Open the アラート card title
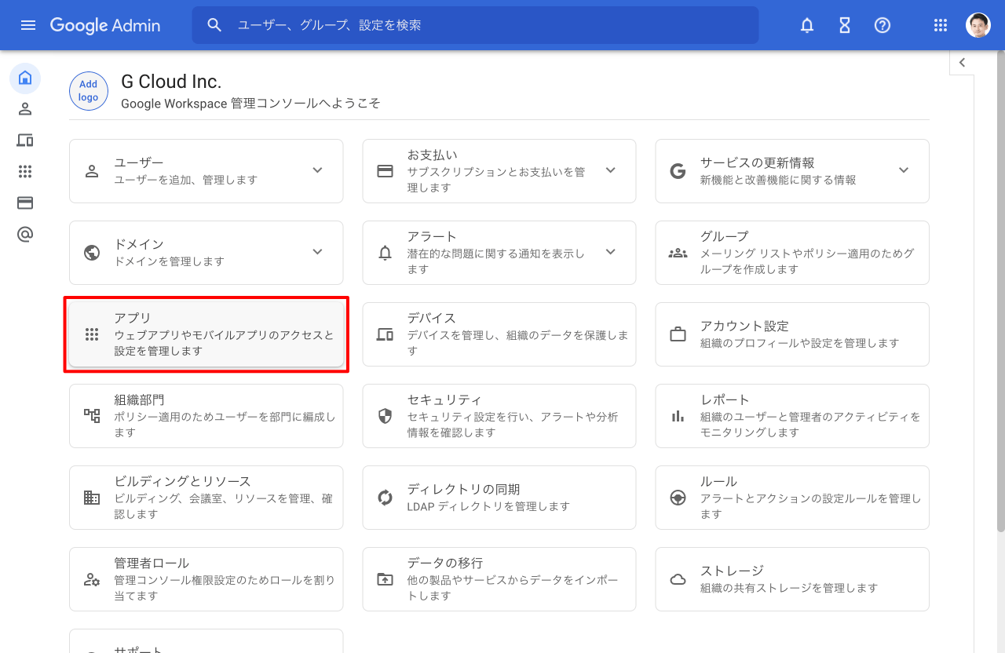This screenshot has height=653, width=1005. 432,236
